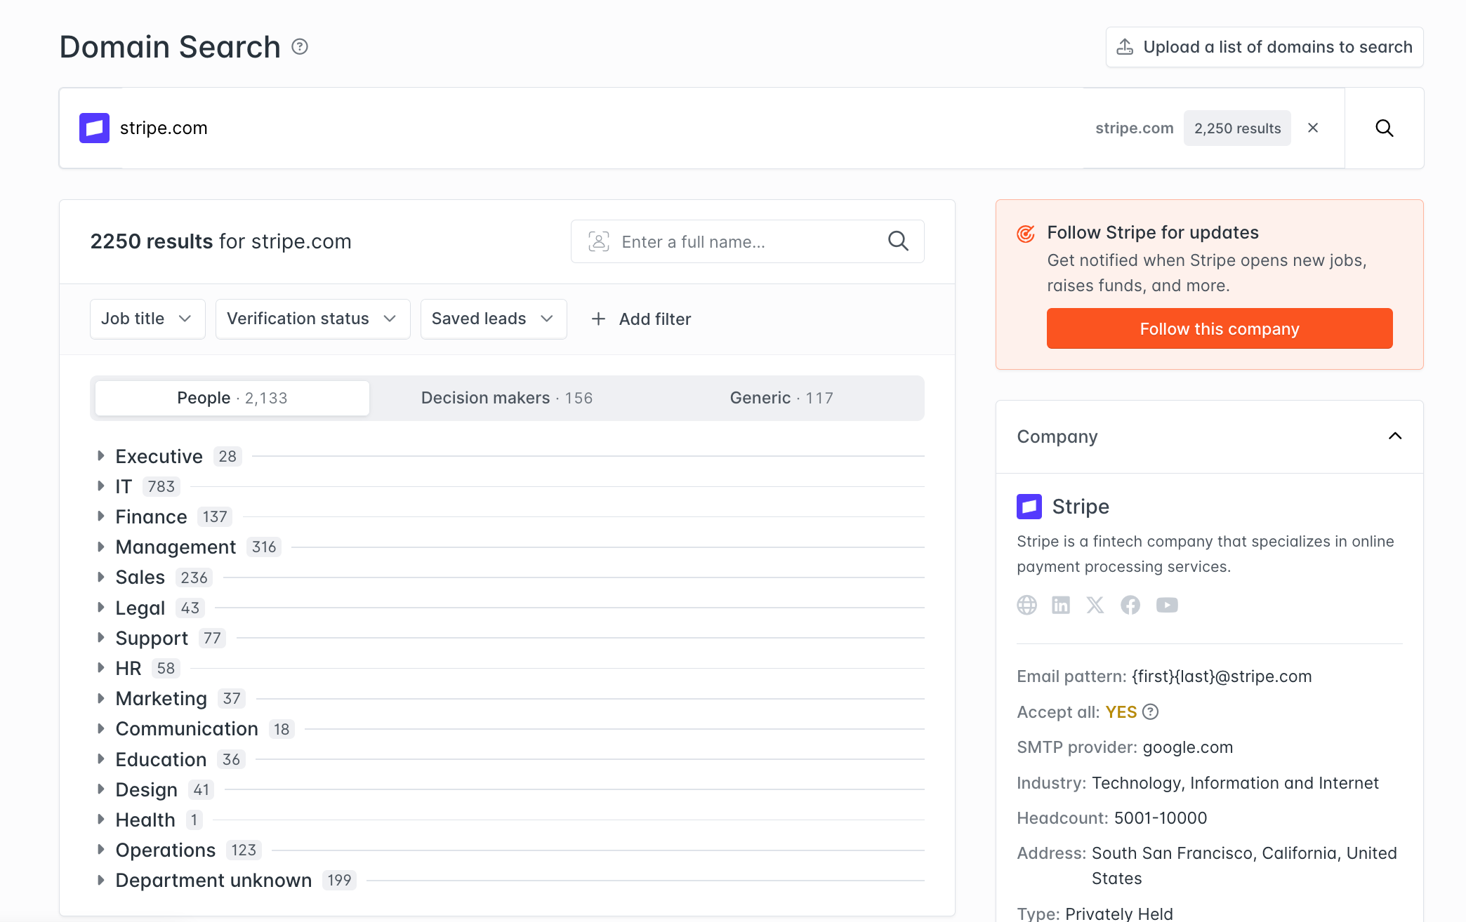This screenshot has height=922, width=1466.
Task: Click the Accept all help question icon
Action: 1151,712
